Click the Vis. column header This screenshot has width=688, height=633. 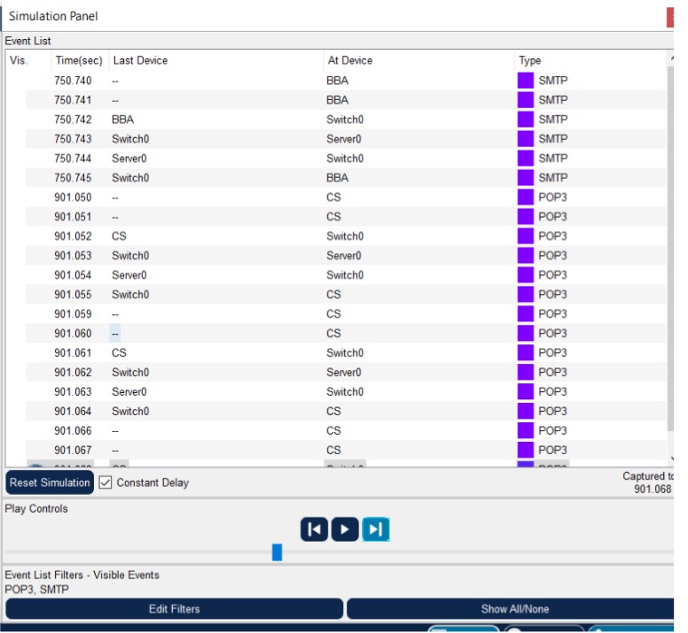[x=19, y=60]
